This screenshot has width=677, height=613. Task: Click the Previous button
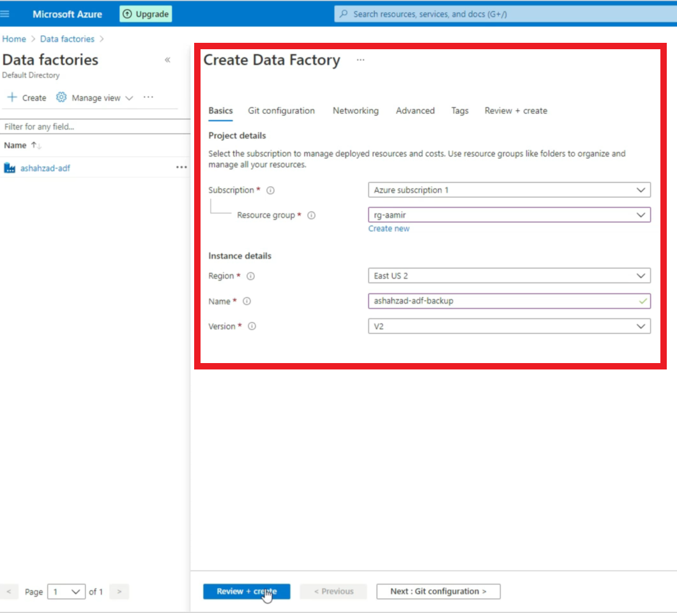(x=333, y=591)
